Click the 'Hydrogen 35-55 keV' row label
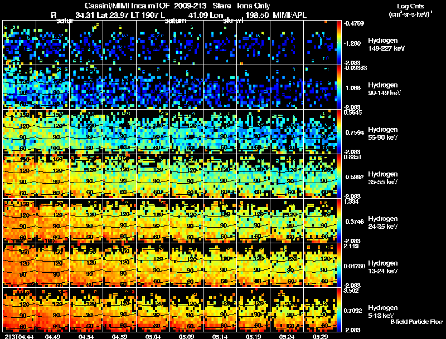This screenshot has height=339, width=446. (x=383, y=178)
